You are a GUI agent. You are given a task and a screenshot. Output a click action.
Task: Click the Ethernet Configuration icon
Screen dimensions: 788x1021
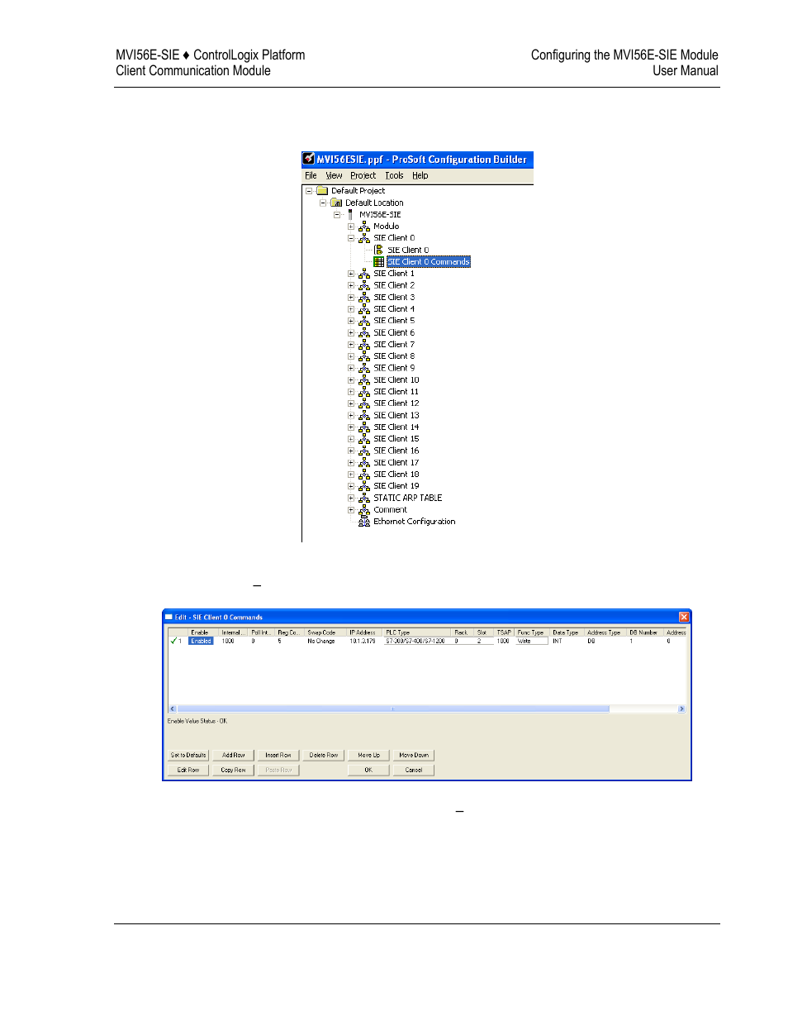point(364,522)
